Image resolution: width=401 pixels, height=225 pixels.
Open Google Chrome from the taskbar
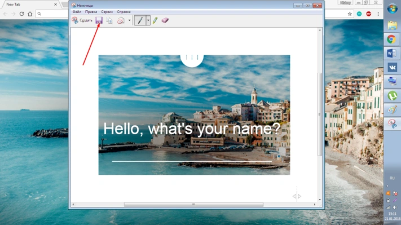[391, 39]
